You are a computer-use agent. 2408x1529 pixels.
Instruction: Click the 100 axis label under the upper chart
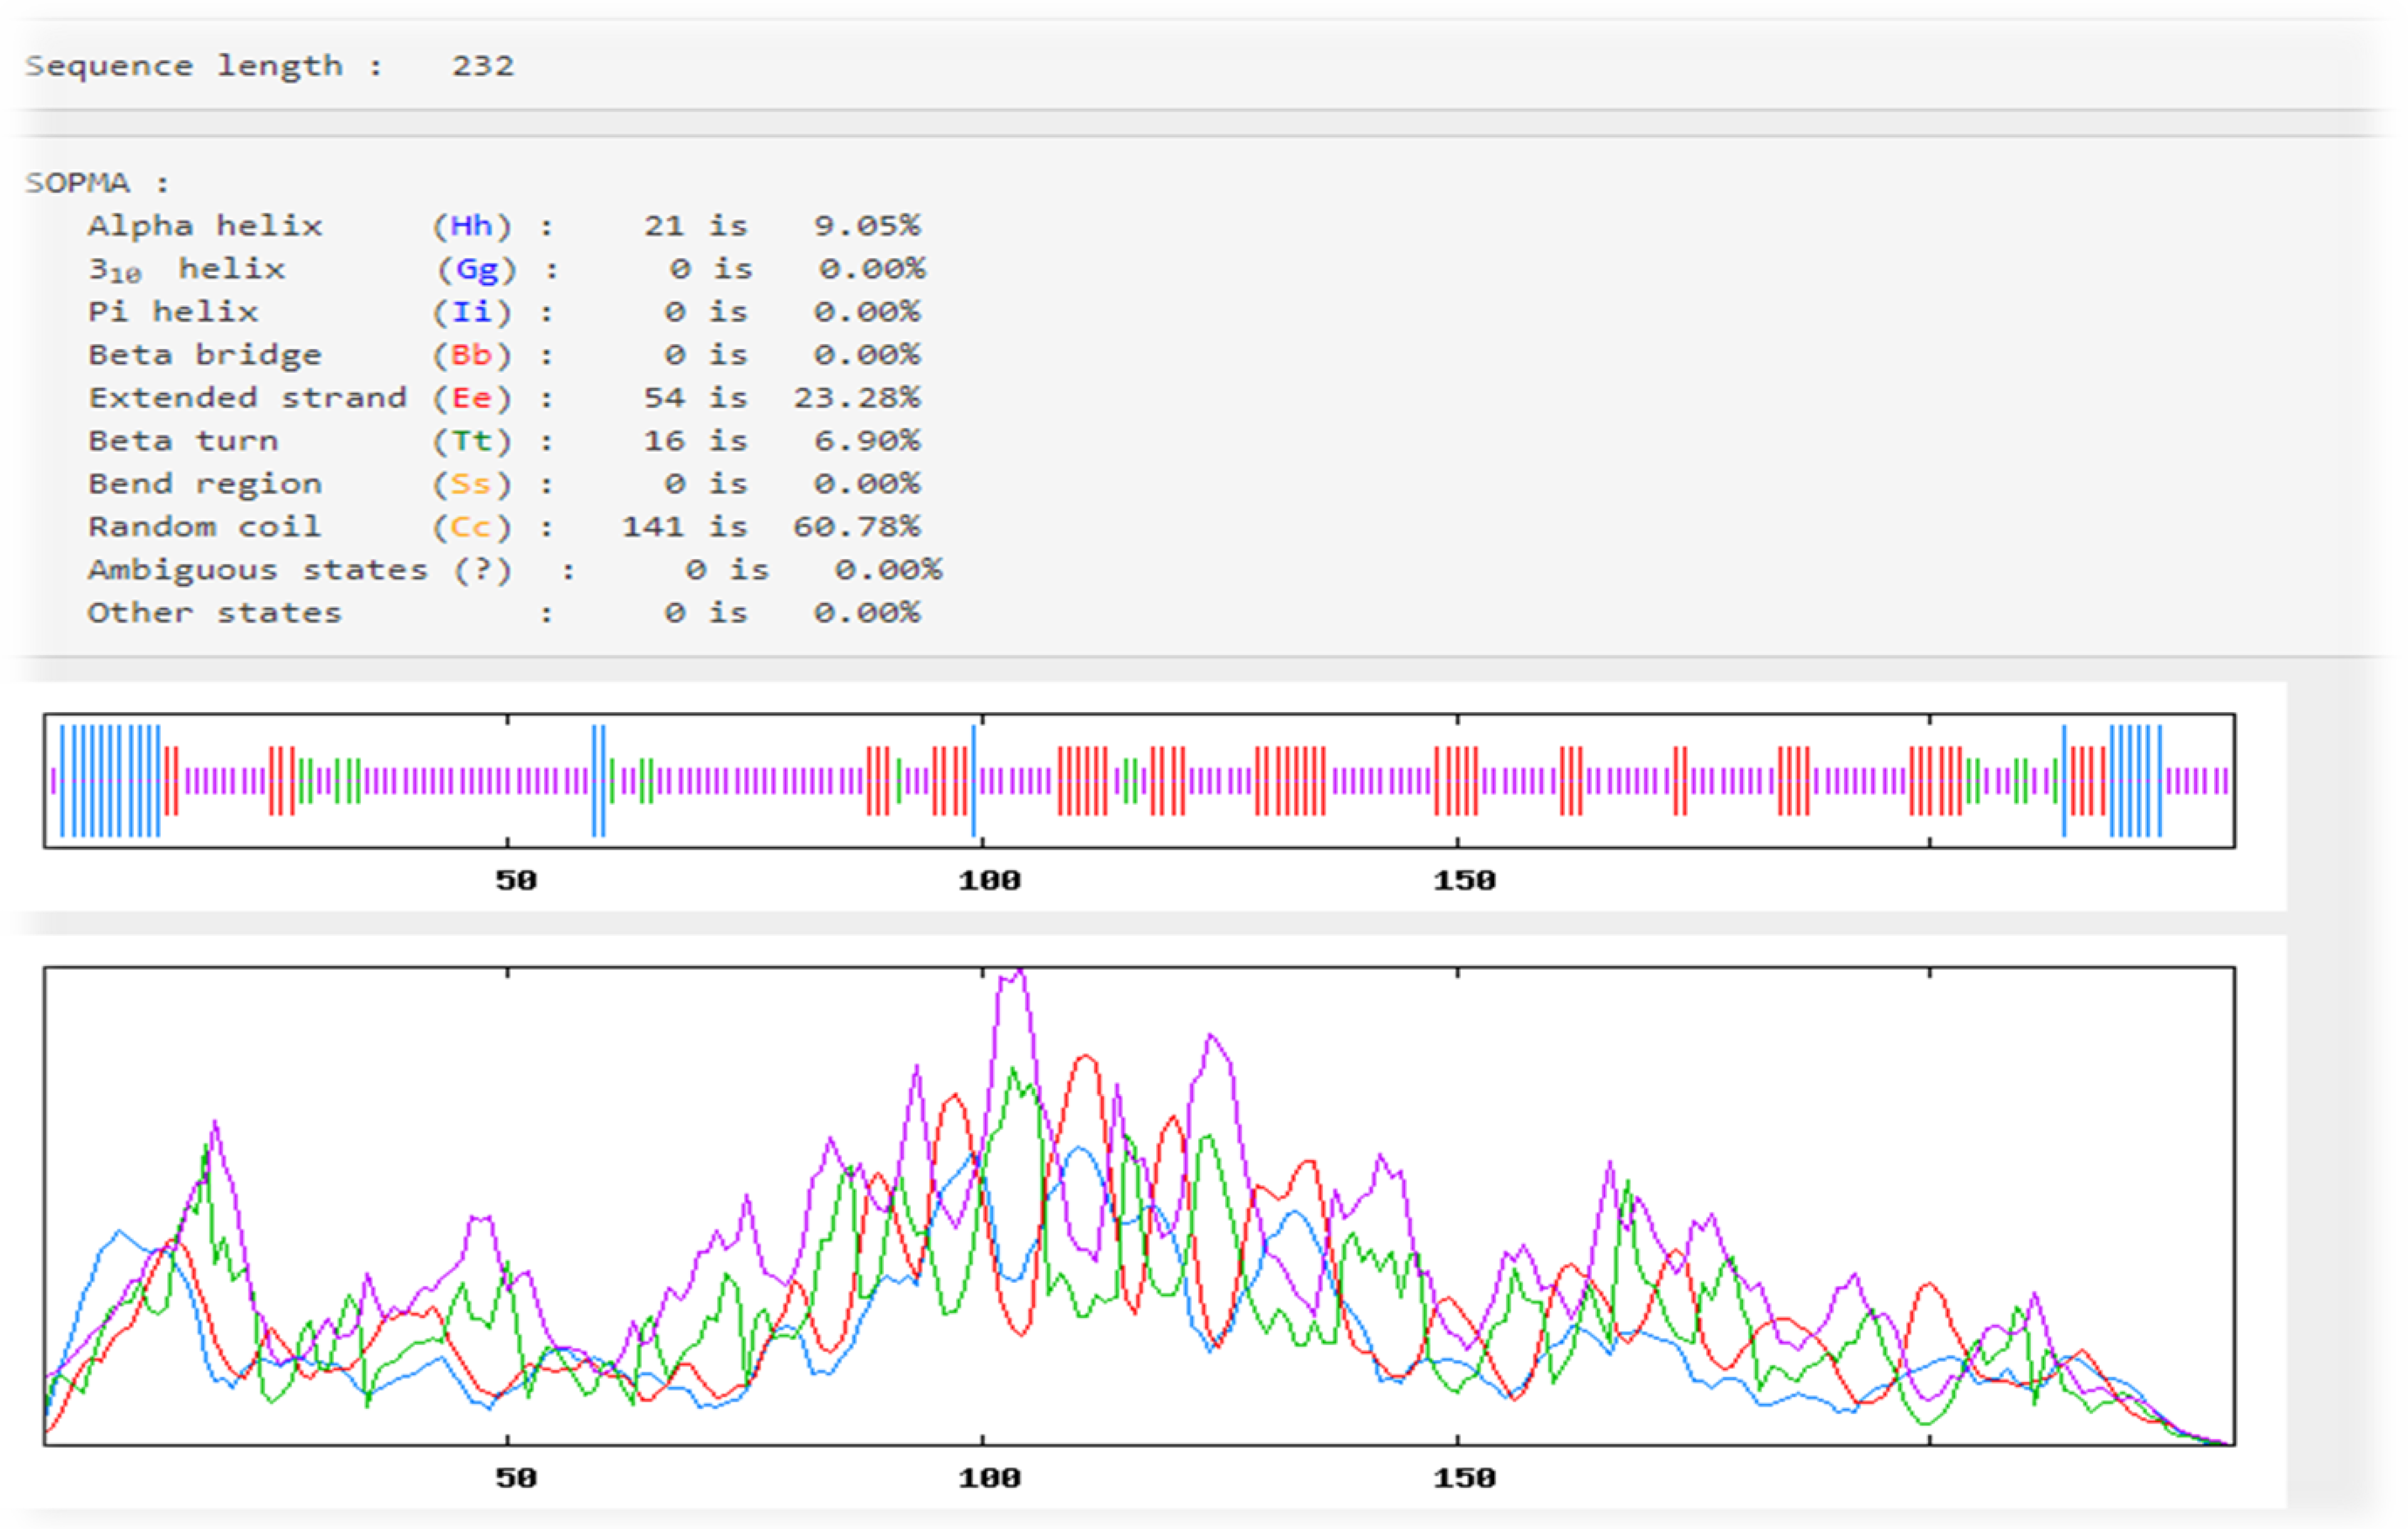click(989, 881)
